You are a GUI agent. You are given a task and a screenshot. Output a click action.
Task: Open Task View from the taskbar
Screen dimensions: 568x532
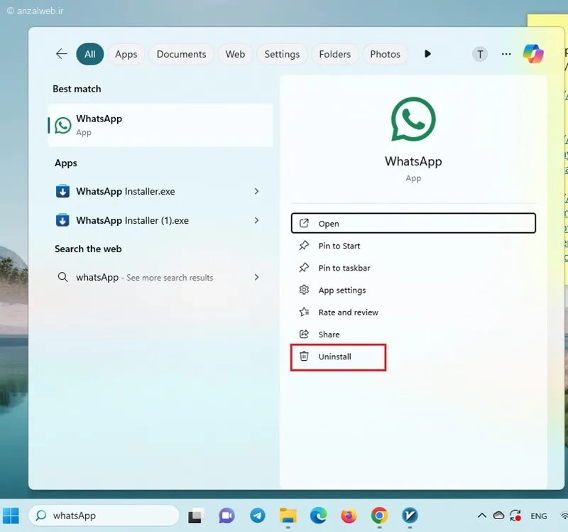[196, 516]
